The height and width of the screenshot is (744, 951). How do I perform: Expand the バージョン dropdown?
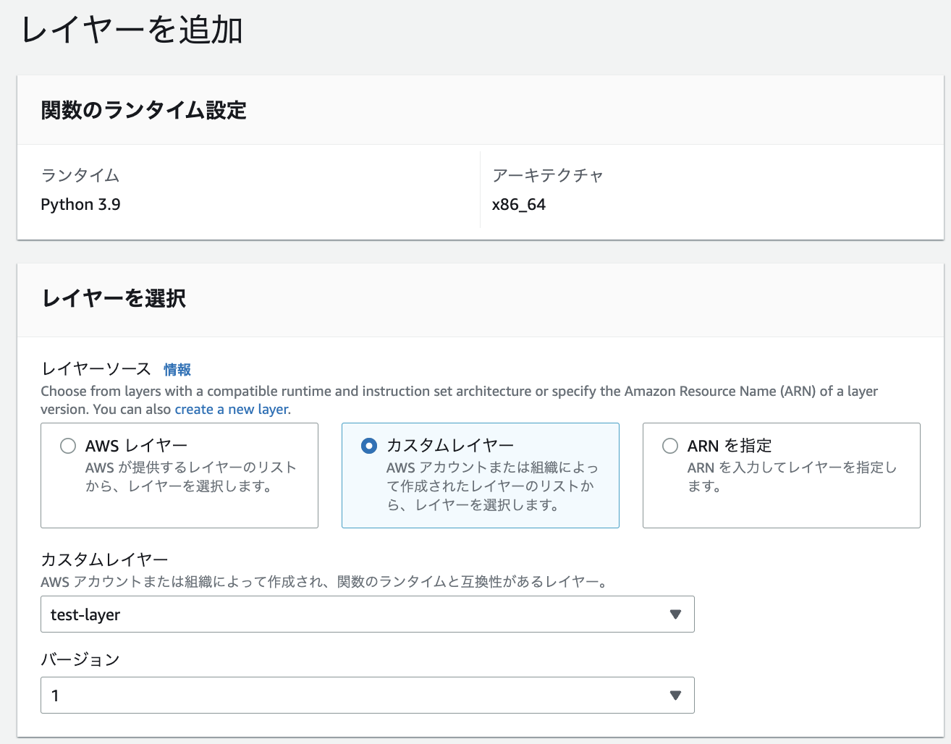pos(368,695)
